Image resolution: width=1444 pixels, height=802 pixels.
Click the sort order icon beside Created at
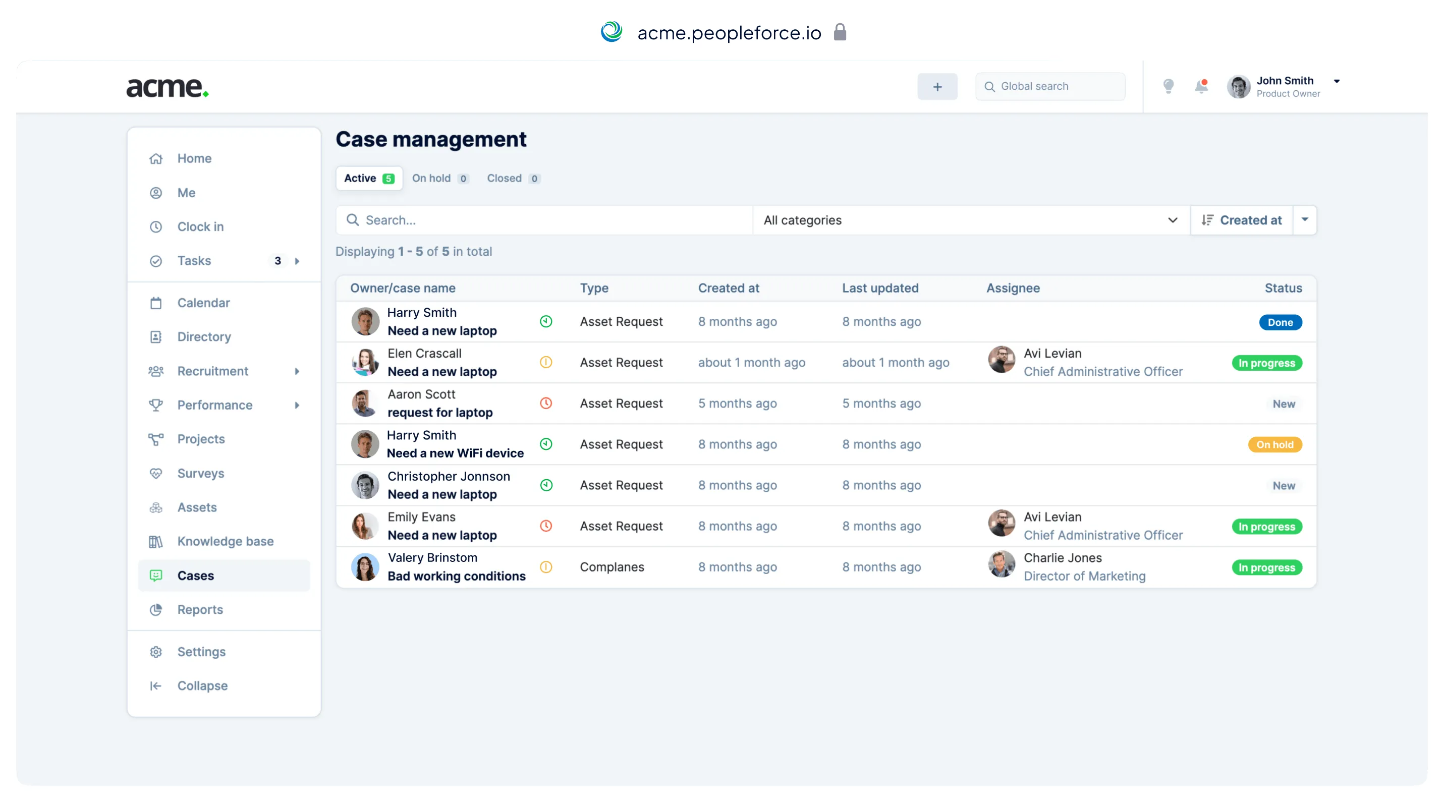pos(1207,220)
